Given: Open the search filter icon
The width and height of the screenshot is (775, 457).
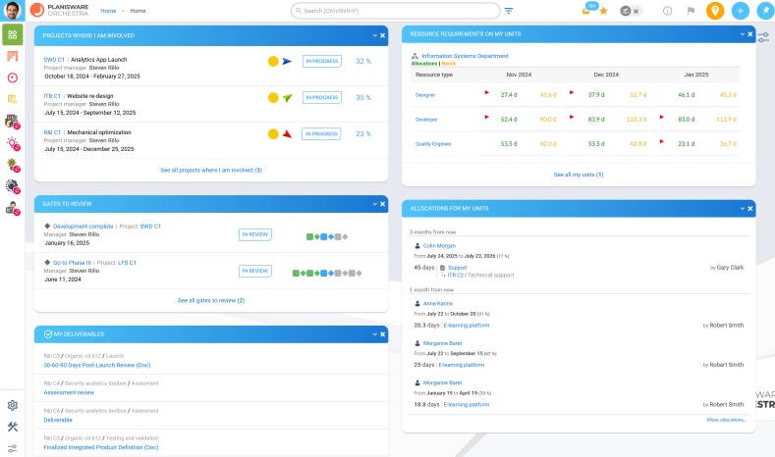Looking at the screenshot, I should (x=509, y=11).
